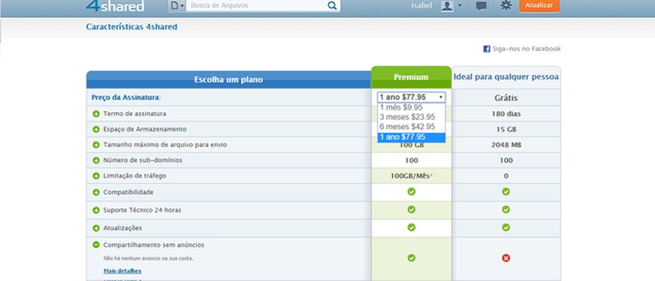Screen dimensions: 655x281
Task: Select Ideal para qualquer pessoa plan header
Action: pos(506,77)
